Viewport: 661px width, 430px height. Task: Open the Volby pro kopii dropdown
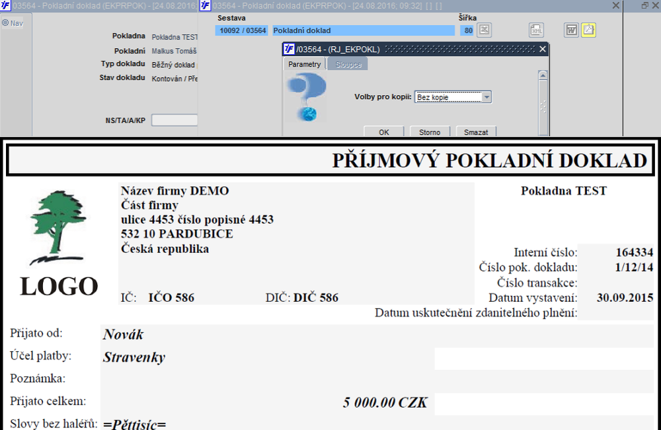pos(486,97)
